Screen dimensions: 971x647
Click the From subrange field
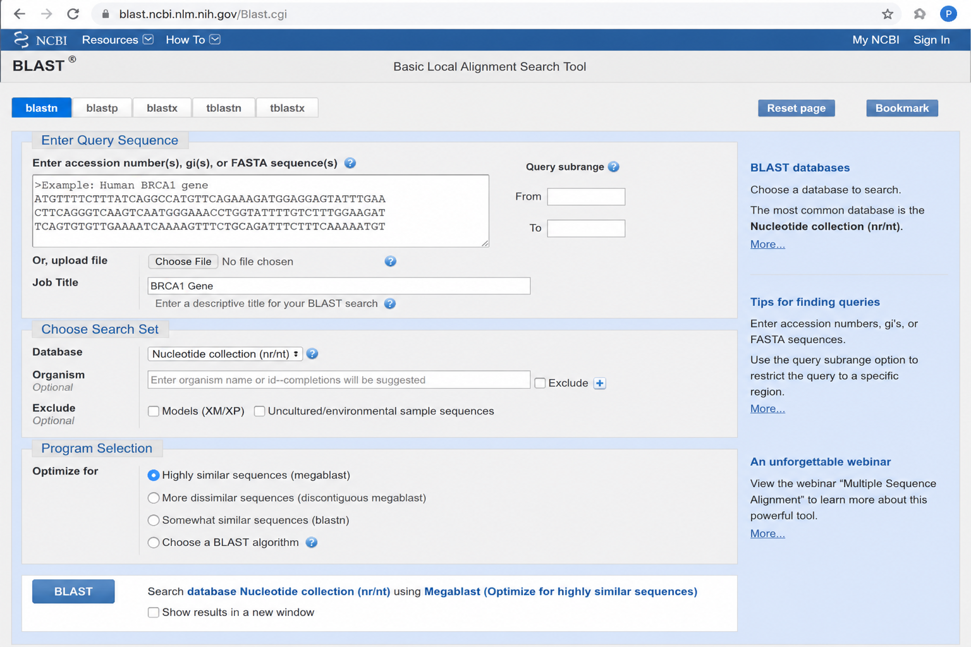pos(586,197)
